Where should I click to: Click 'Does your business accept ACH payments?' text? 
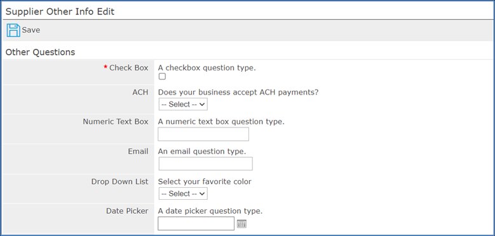pyautogui.click(x=238, y=93)
